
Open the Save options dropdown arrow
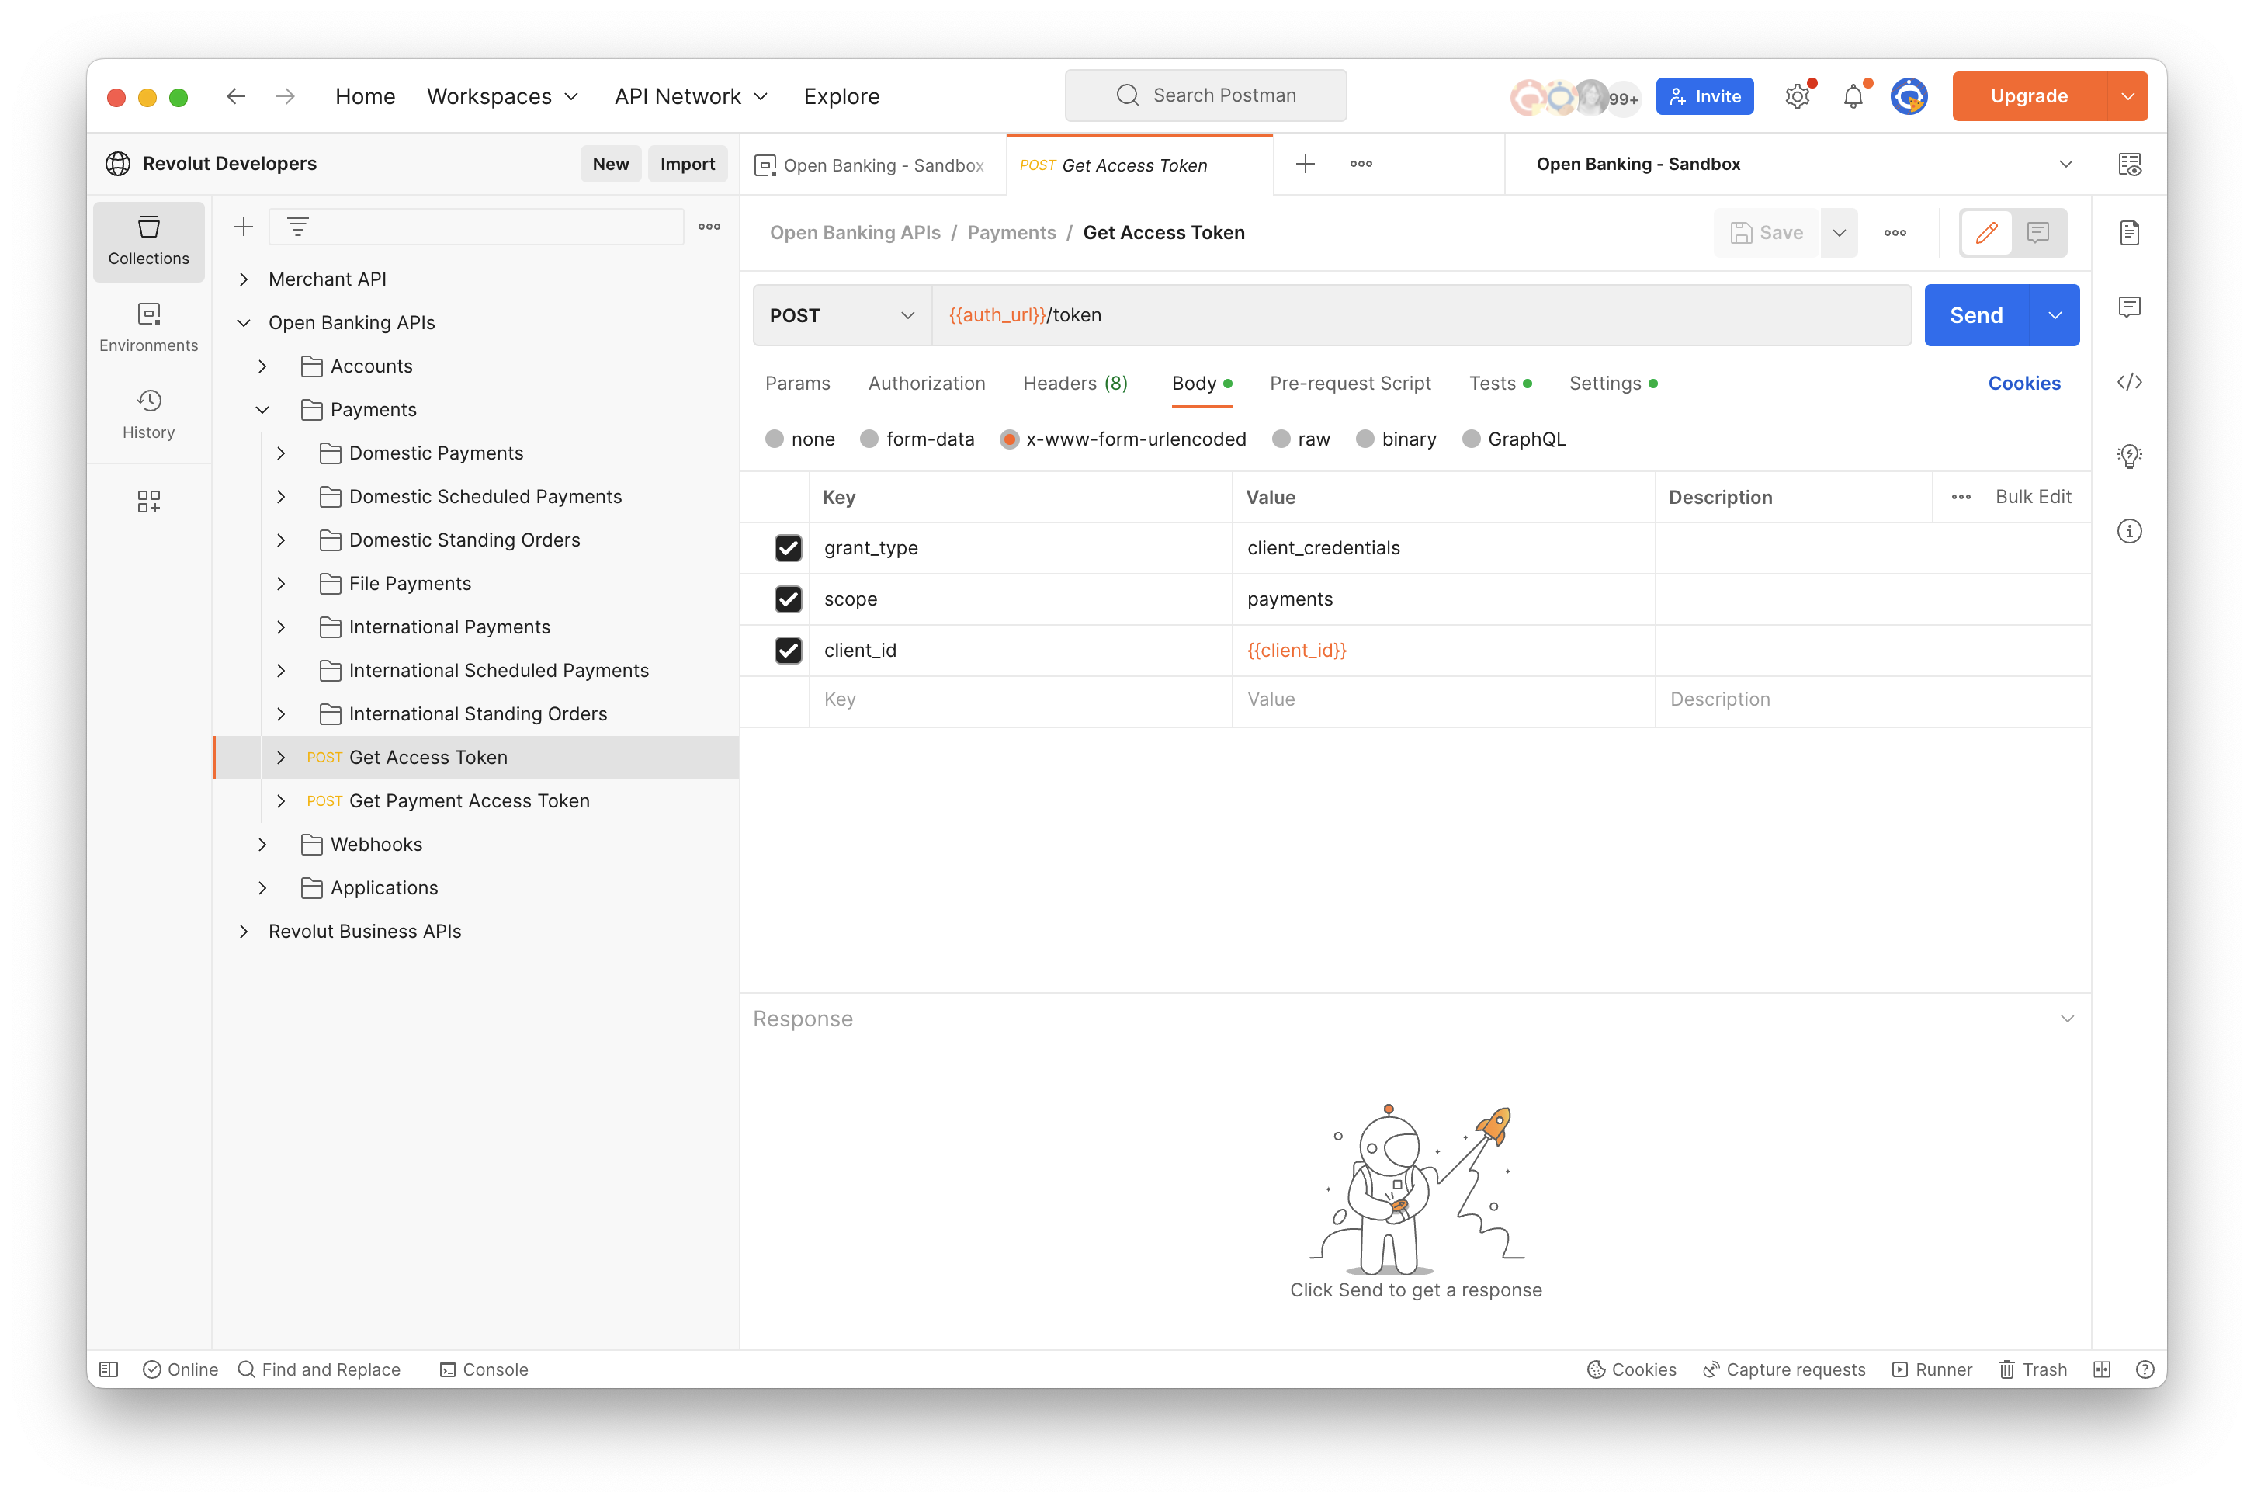[x=1839, y=233]
